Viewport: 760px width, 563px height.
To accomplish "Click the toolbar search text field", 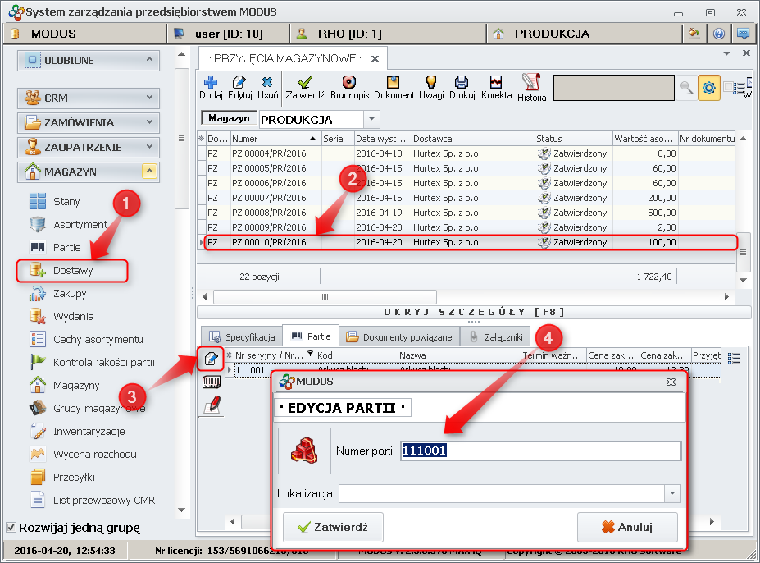I will 613,88.
